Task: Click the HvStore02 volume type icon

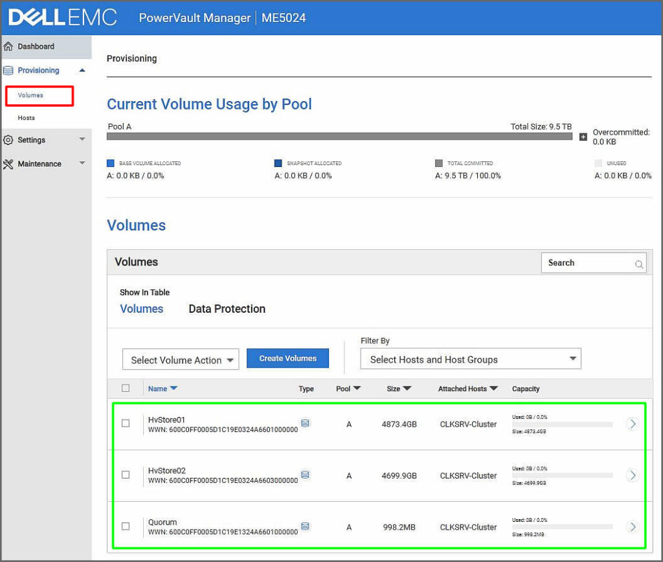Action: 306,475
